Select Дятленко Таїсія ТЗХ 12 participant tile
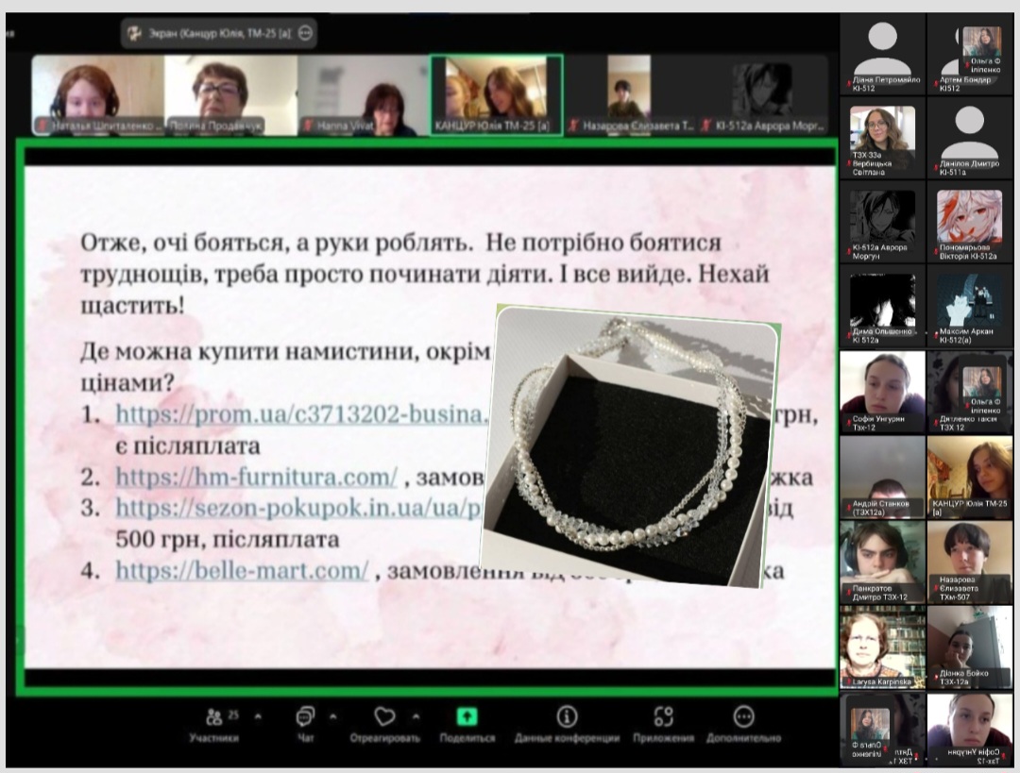Image resolution: width=1020 pixels, height=773 pixels. pyautogui.click(x=970, y=392)
